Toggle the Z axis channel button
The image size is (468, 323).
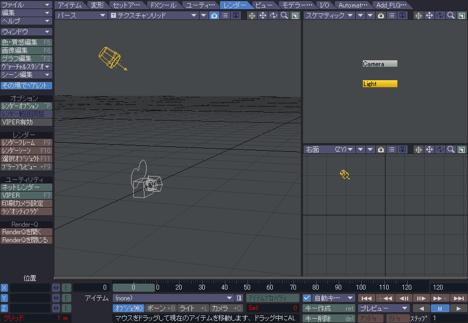click(x=4, y=308)
